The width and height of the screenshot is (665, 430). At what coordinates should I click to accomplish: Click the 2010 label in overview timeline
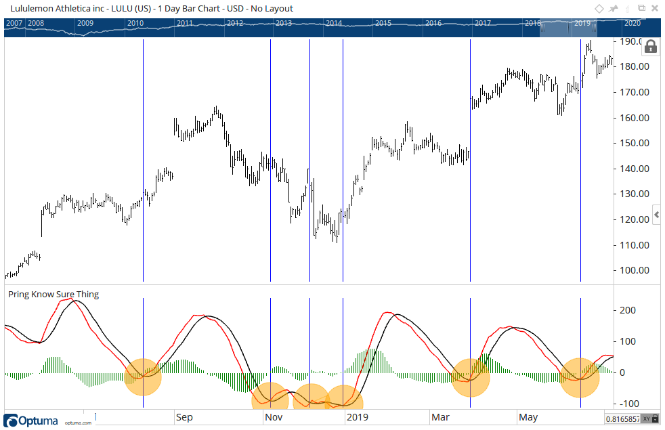point(135,23)
